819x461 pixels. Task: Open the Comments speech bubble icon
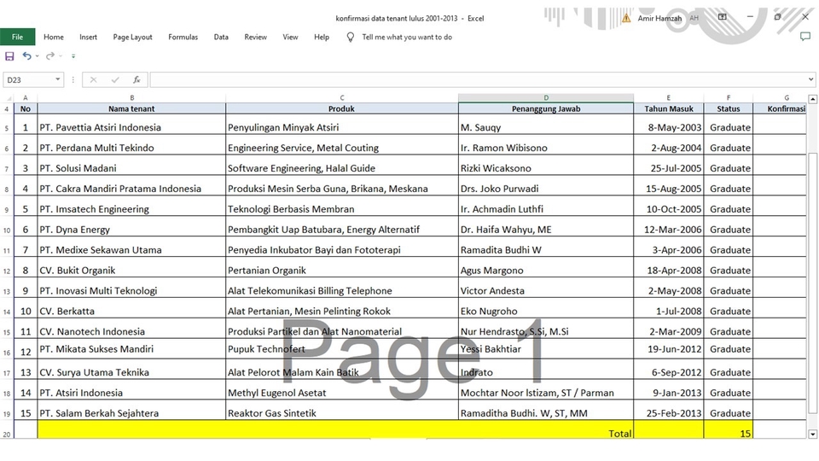[804, 37]
